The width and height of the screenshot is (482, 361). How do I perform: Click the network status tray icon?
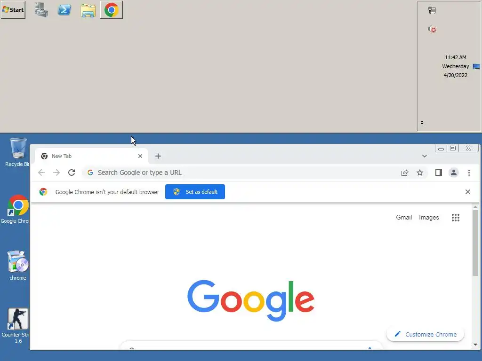coord(432,10)
